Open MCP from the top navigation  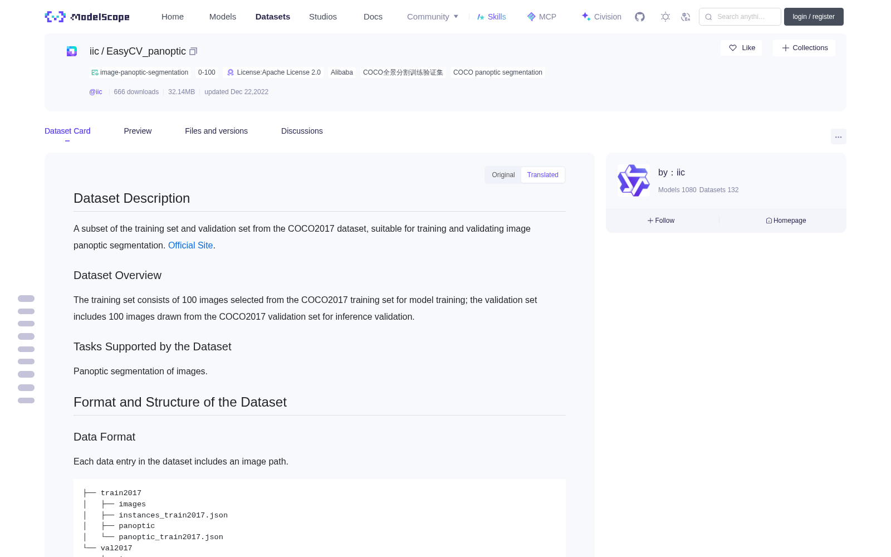coord(542,17)
